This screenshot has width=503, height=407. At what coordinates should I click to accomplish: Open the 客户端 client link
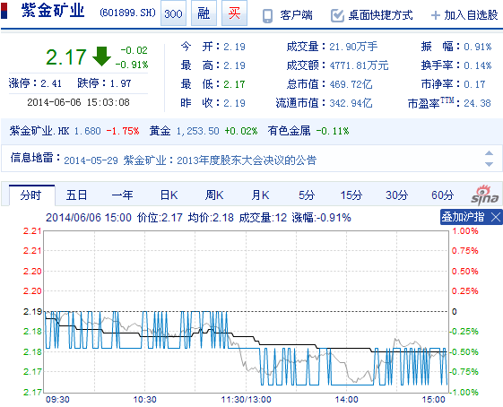tap(296, 15)
